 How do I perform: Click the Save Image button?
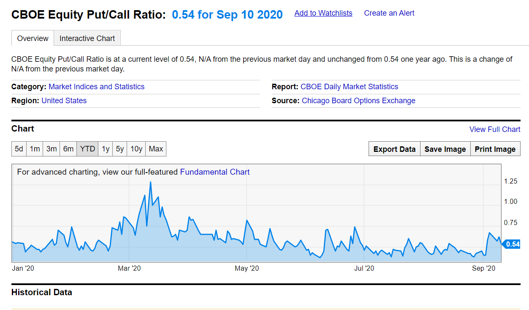[x=445, y=149]
